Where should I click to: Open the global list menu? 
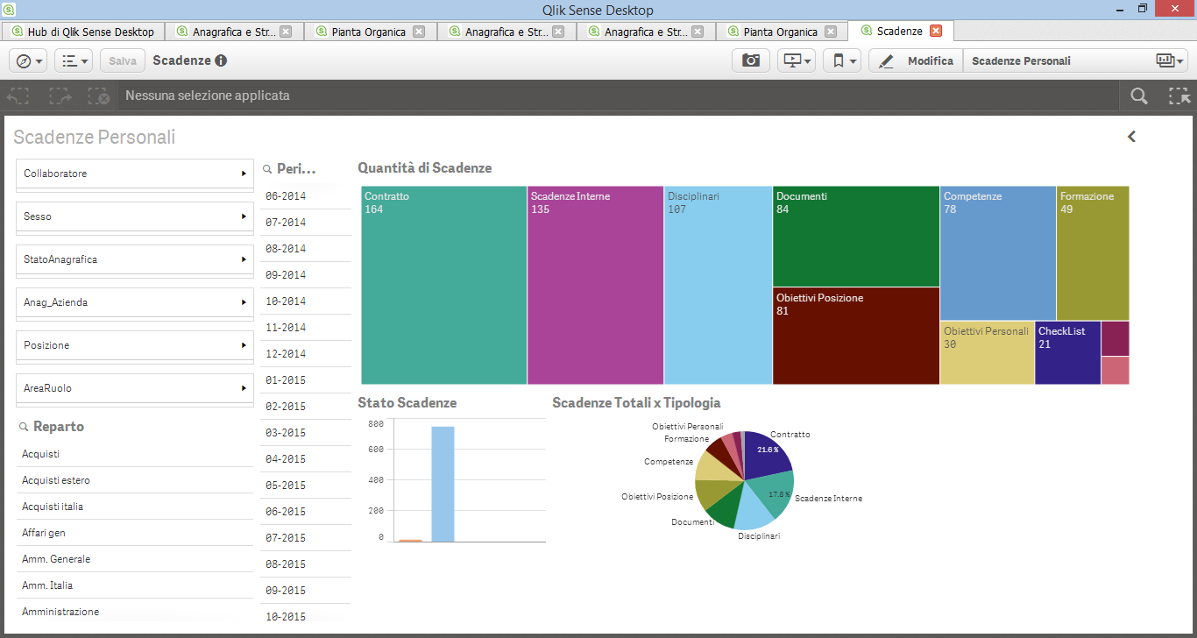73,60
